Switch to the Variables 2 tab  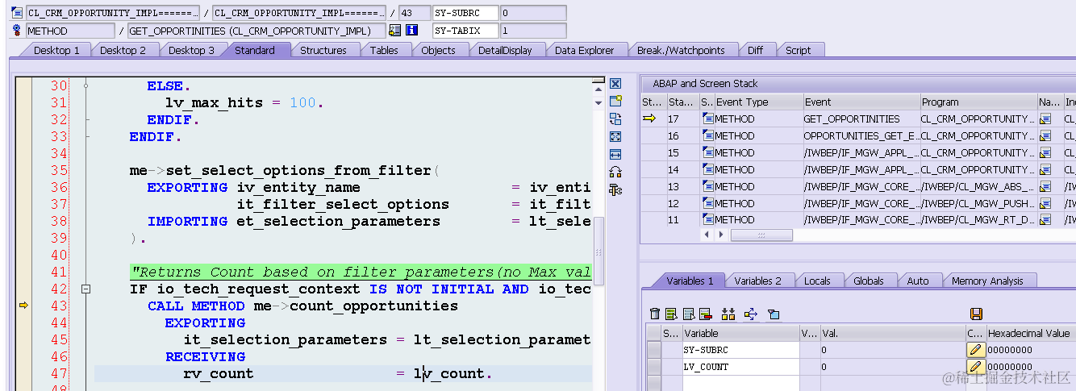(x=758, y=281)
